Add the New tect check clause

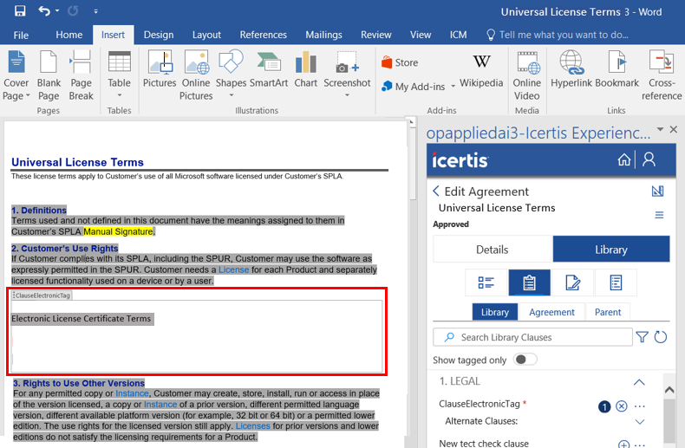623,445
